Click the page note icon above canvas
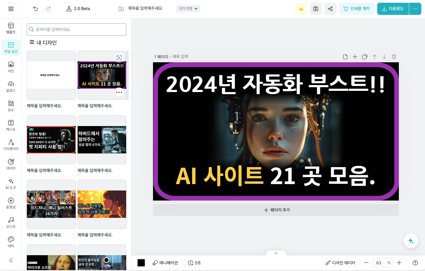This screenshot has height=271, width=425. 345,57
